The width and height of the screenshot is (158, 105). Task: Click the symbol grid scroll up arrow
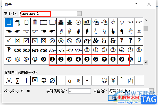pyautogui.click(x=146, y=20)
